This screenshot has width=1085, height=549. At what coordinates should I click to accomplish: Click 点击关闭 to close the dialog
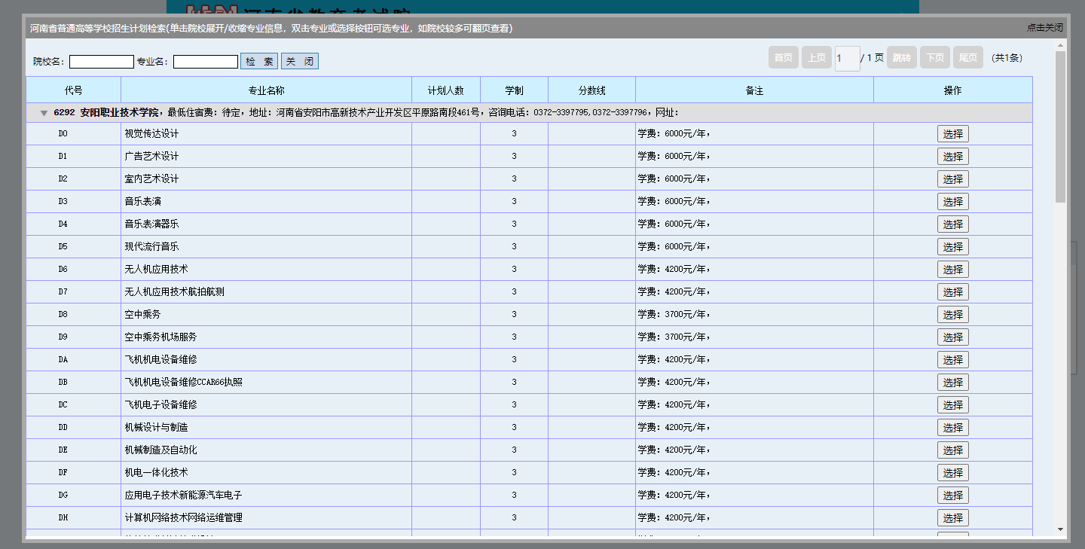[x=1045, y=28]
